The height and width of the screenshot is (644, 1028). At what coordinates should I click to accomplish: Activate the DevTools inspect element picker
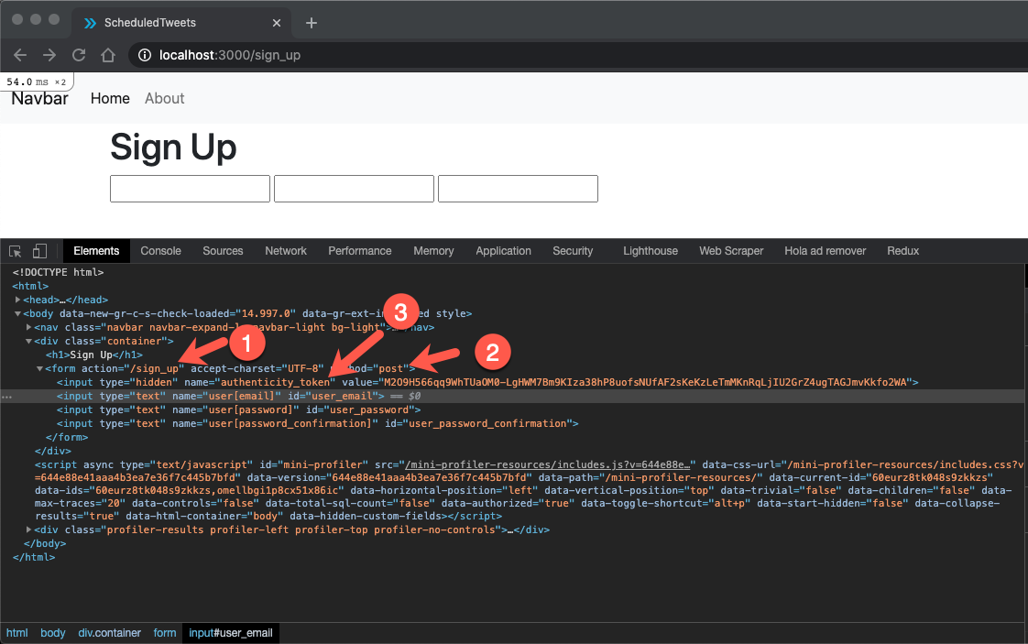tap(15, 251)
